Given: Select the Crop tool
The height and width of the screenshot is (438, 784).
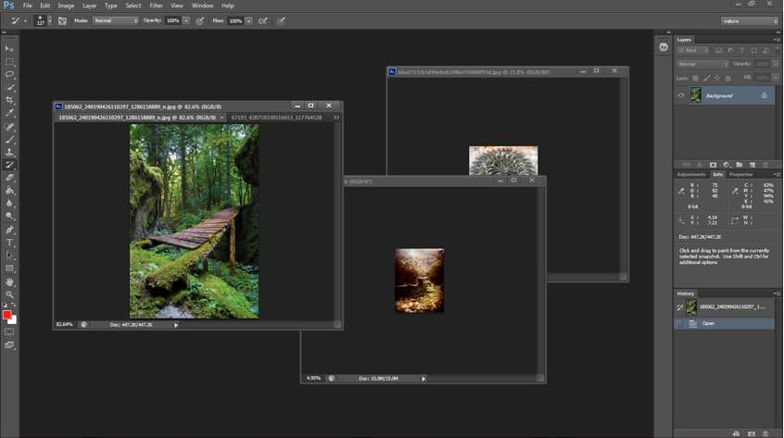Looking at the screenshot, I should coord(9,100).
